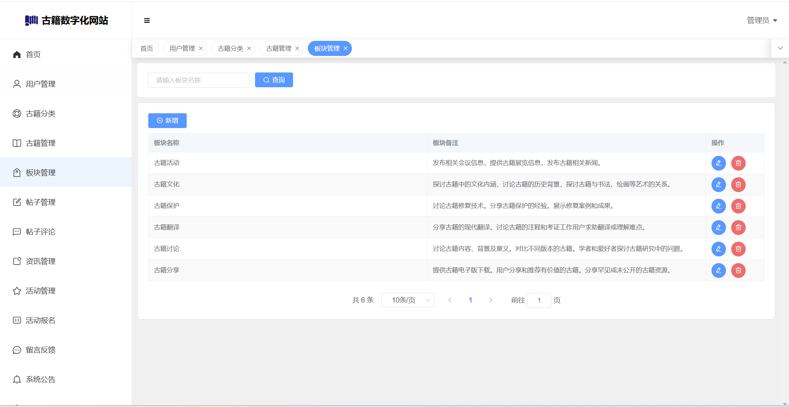Open the 10条/页 page size dropdown
The height and width of the screenshot is (407, 789).
408,300
